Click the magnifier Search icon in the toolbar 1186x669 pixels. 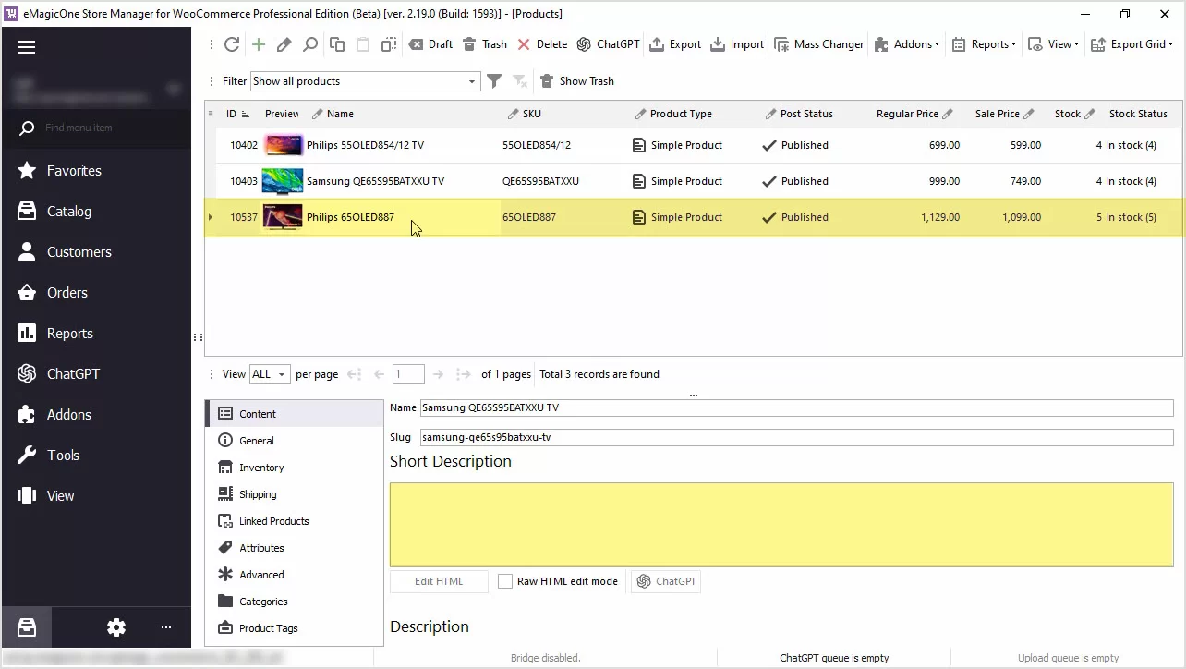[310, 44]
